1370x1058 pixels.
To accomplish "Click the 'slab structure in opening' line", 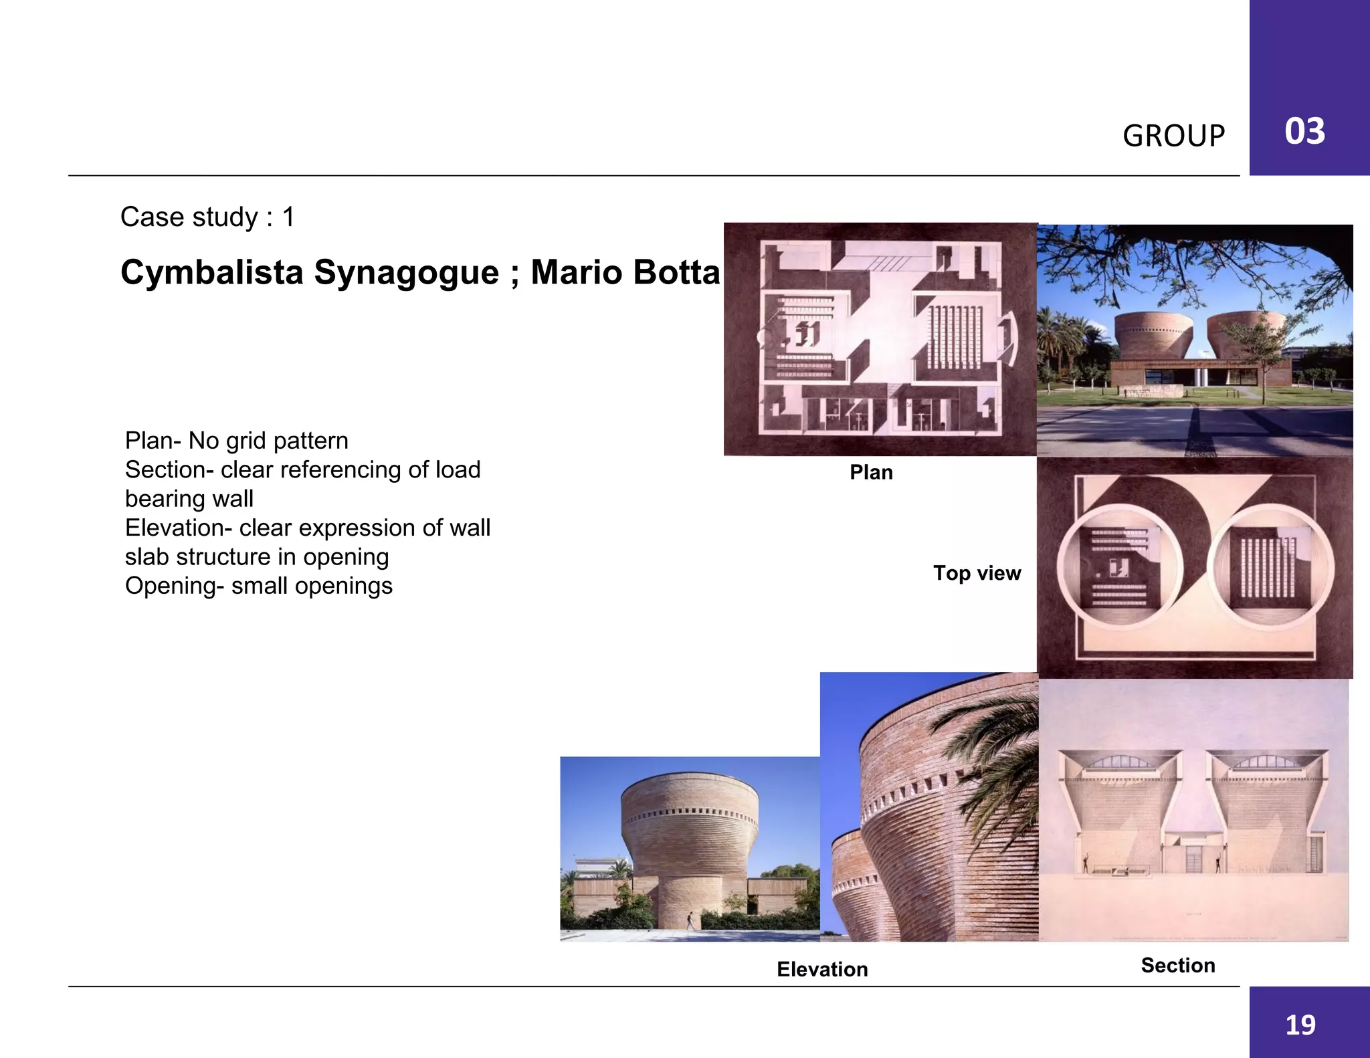I will (257, 557).
